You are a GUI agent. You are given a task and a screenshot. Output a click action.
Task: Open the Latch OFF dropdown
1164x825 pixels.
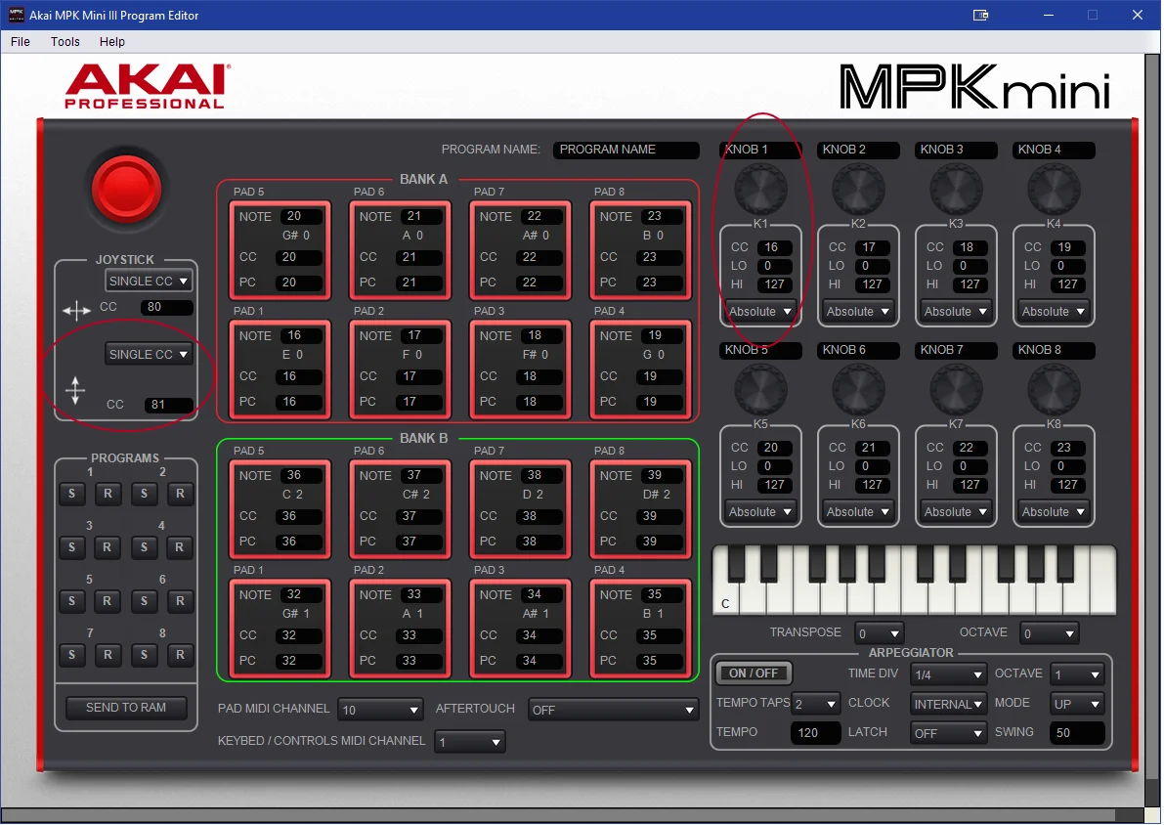[x=949, y=734]
